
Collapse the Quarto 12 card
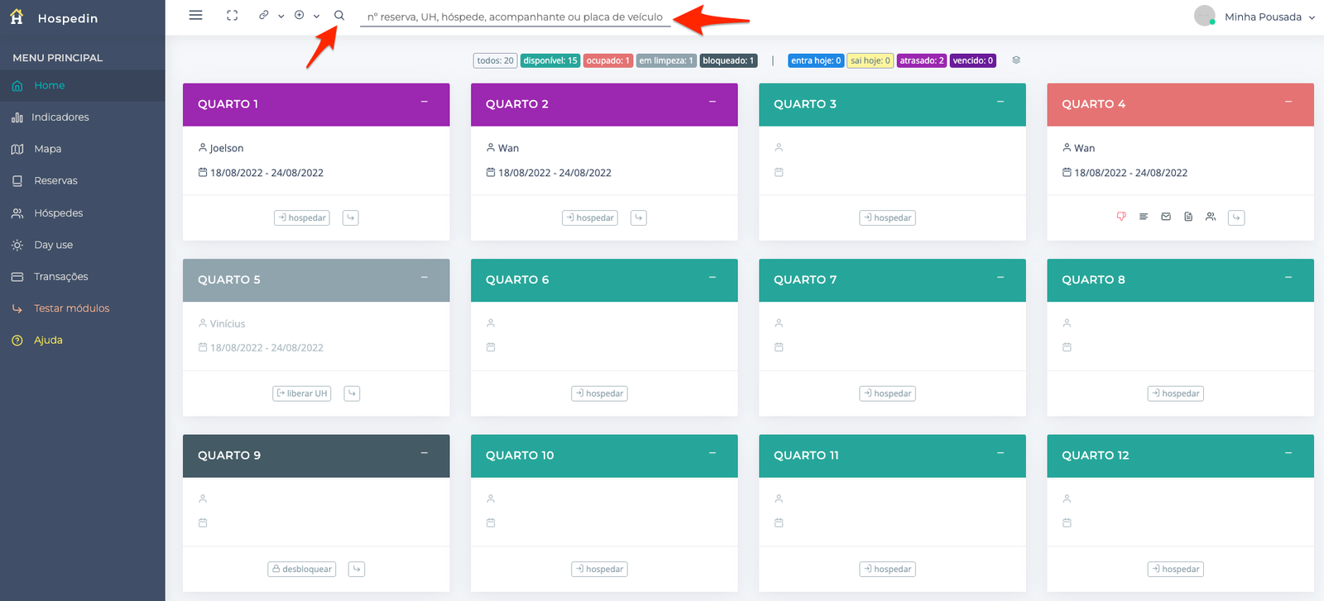coord(1288,453)
